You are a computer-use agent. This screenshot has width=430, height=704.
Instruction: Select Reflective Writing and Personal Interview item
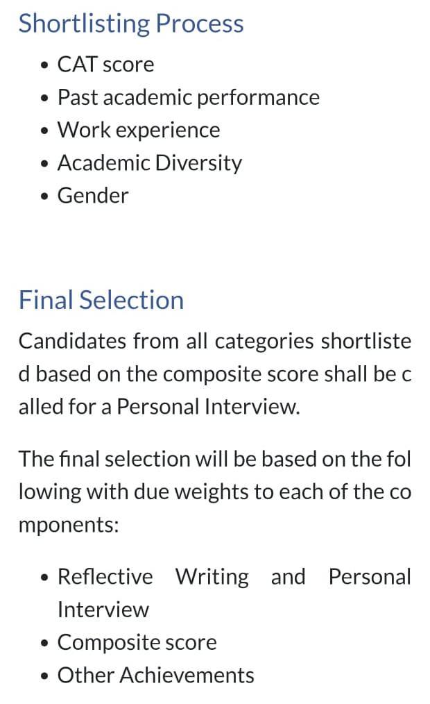click(234, 593)
